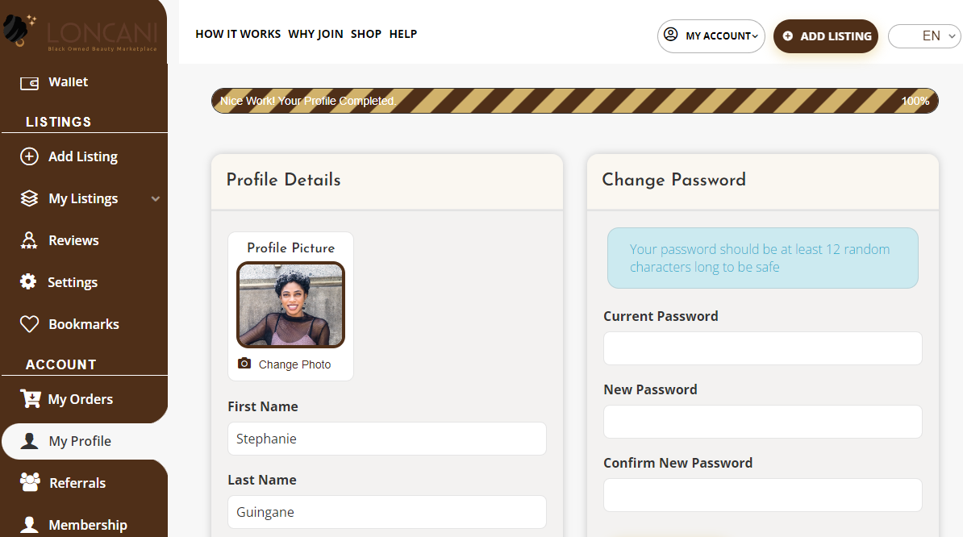Click the Add Listing header button
The image size is (963, 537).
[x=825, y=36]
